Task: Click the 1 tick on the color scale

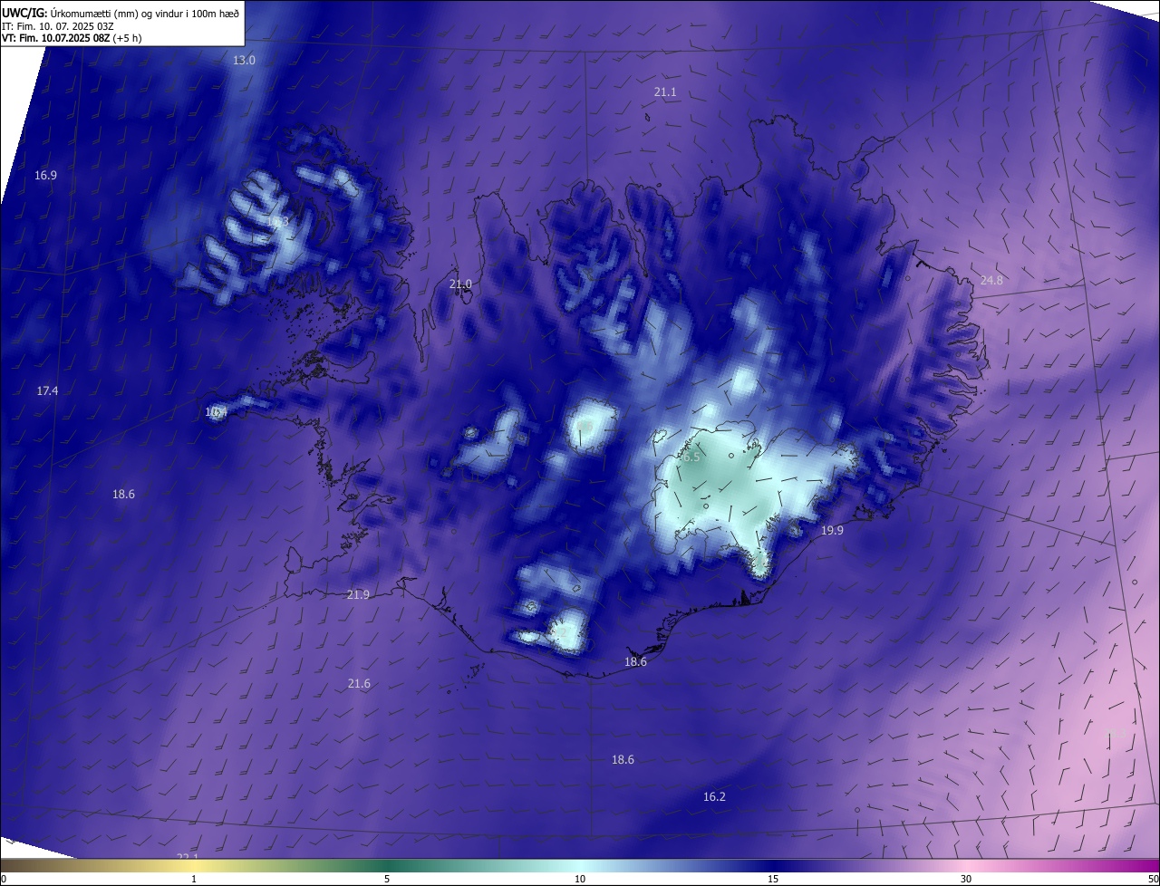Action: [x=194, y=879]
